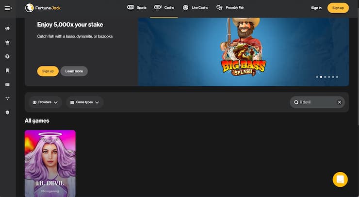Open the bookmark icon in sidebar

[x=8, y=70]
